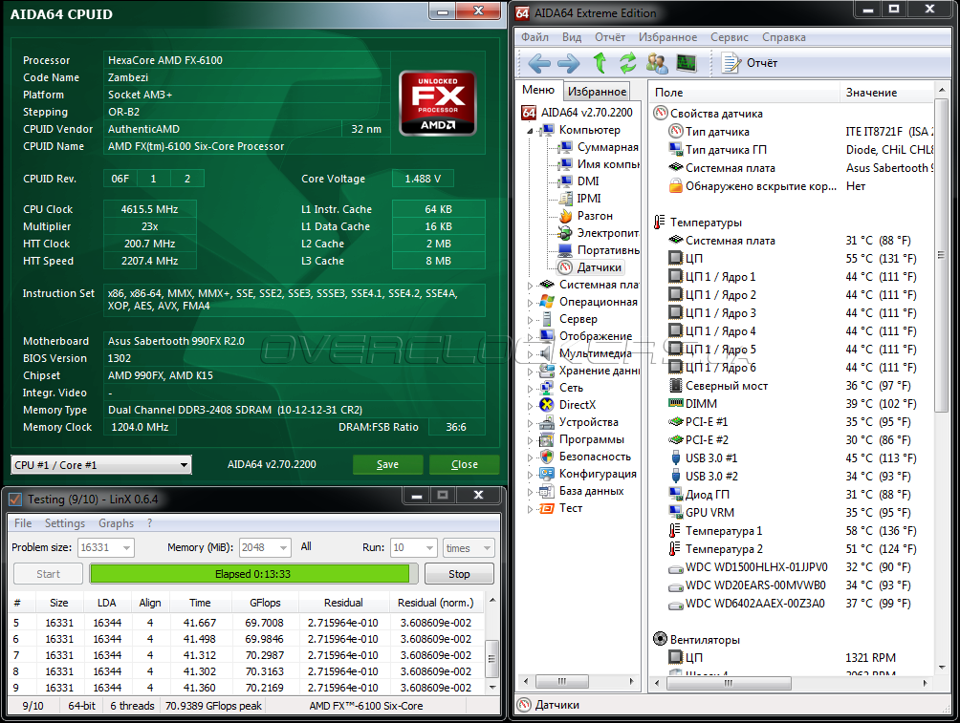Open the Отчёт report toolbar button
The width and height of the screenshot is (960, 723).
point(750,63)
